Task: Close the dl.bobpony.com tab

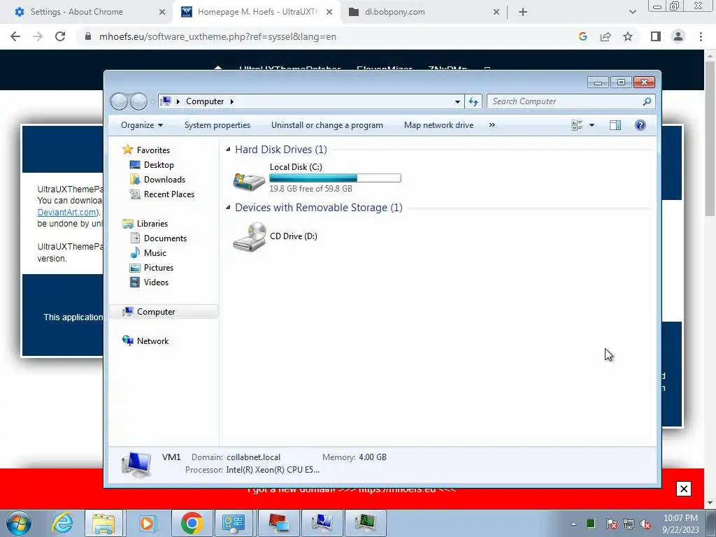Action: pyautogui.click(x=496, y=12)
